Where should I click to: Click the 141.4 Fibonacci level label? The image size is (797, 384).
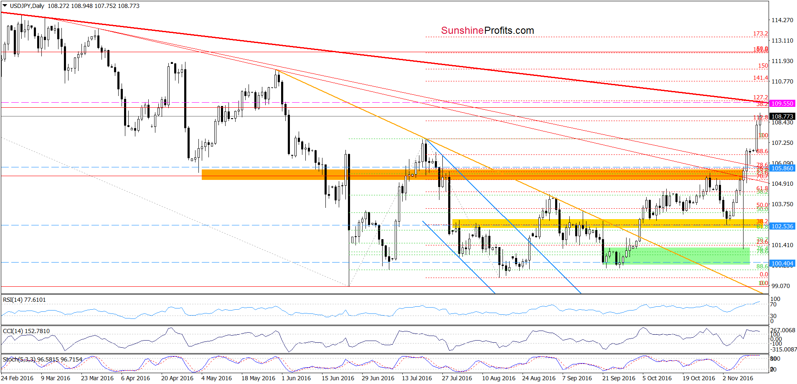[761, 78]
